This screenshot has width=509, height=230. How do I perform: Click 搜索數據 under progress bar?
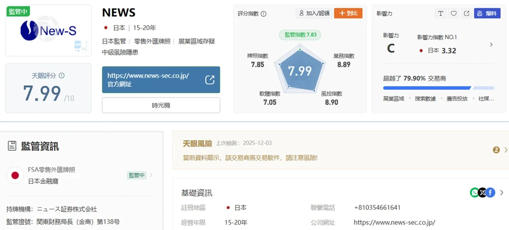point(425,99)
